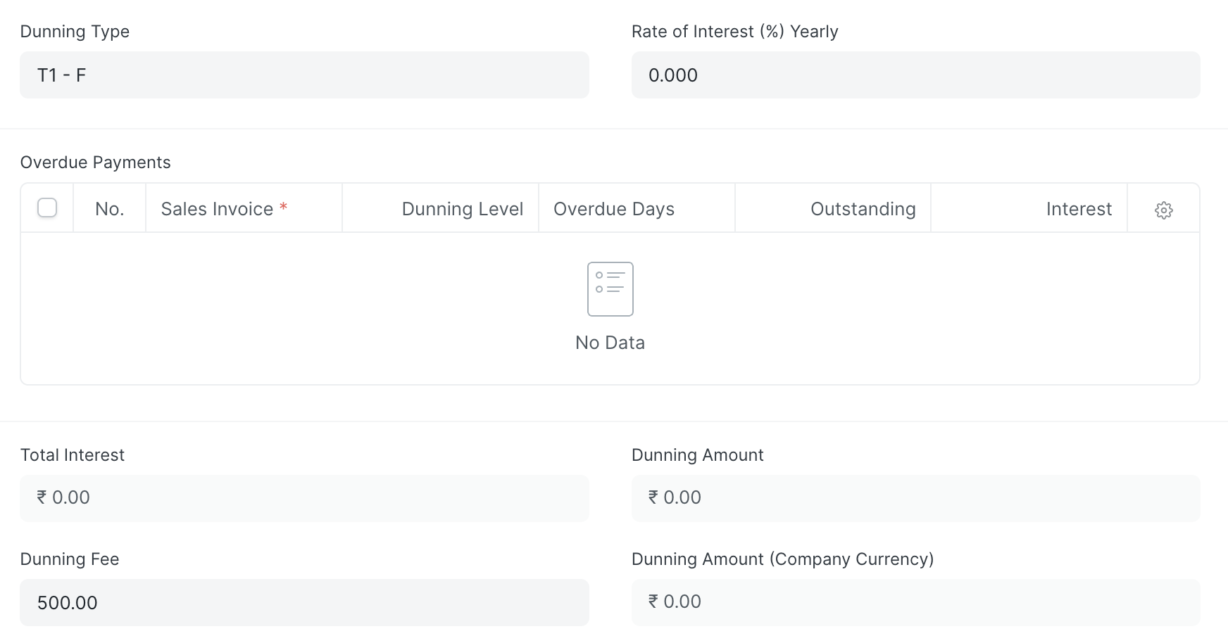Toggle the select-all checkbox in Overdue Payments
Viewport: 1228px width, 636px height.
46,208
